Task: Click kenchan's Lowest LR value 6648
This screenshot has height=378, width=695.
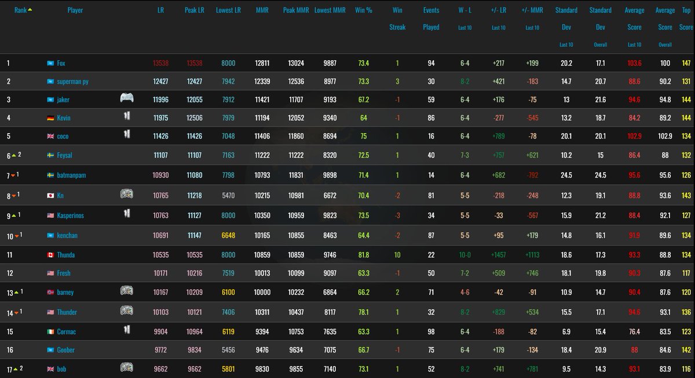Action: tap(228, 236)
